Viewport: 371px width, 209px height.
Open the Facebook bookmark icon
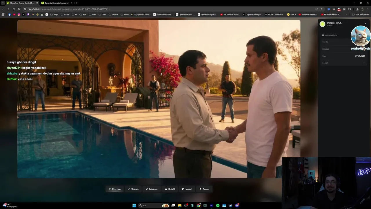pos(10,15)
